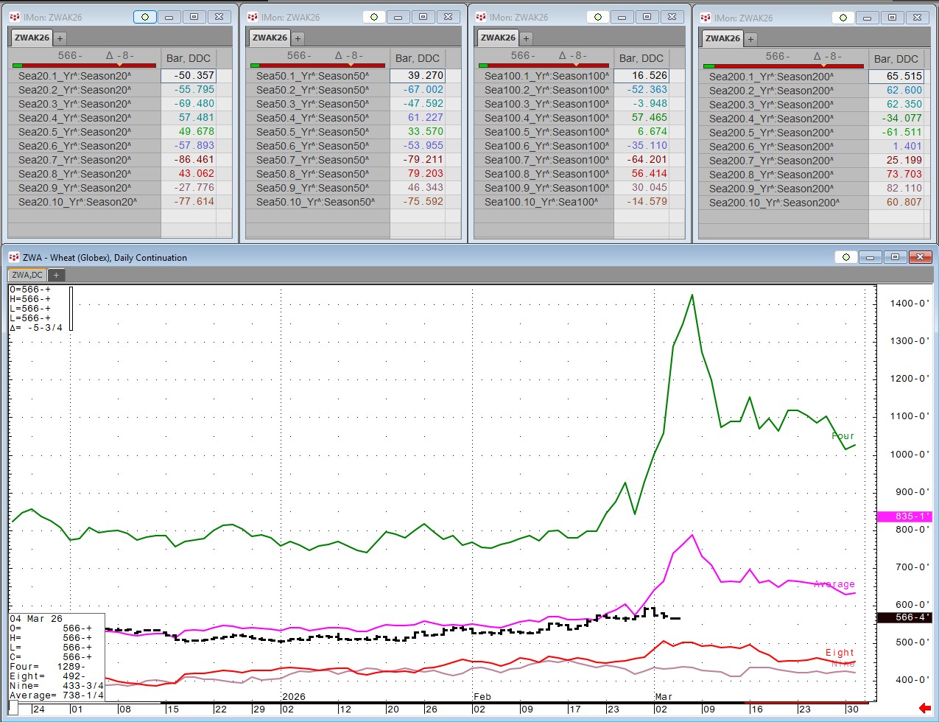Click the Bar, DDC header in fourth IMon window
The width and height of the screenshot is (939, 722).
coord(896,59)
